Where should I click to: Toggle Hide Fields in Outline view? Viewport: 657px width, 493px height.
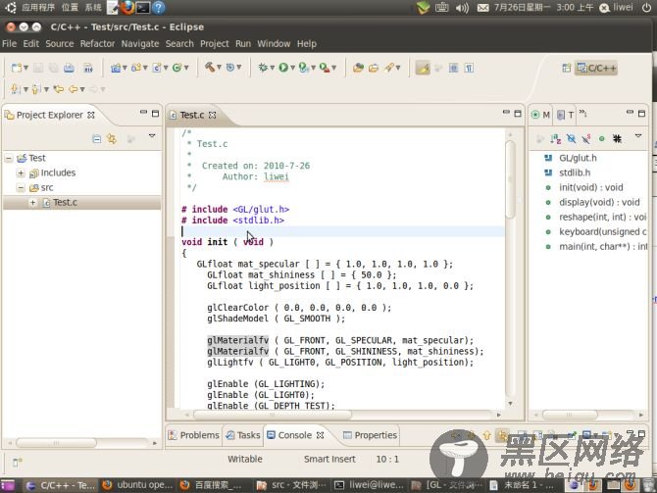[571, 138]
